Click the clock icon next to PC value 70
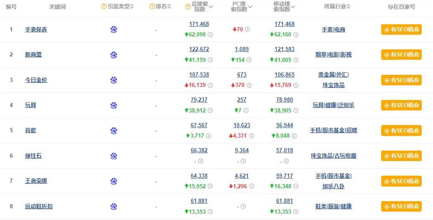This screenshot has height=220, width=433. point(247,29)
